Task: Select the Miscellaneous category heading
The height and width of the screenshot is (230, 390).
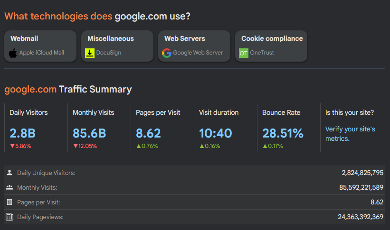Action: (110, 38)
